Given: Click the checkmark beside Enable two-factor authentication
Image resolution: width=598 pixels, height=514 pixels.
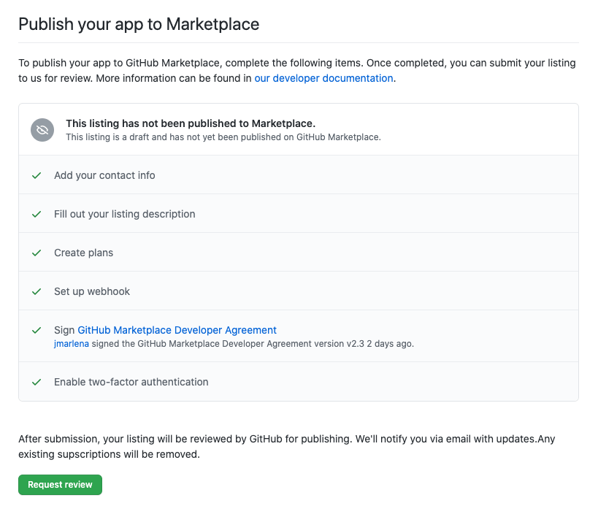Looking at the screenshot, I should pyautogui.click(x=37, y=382).
